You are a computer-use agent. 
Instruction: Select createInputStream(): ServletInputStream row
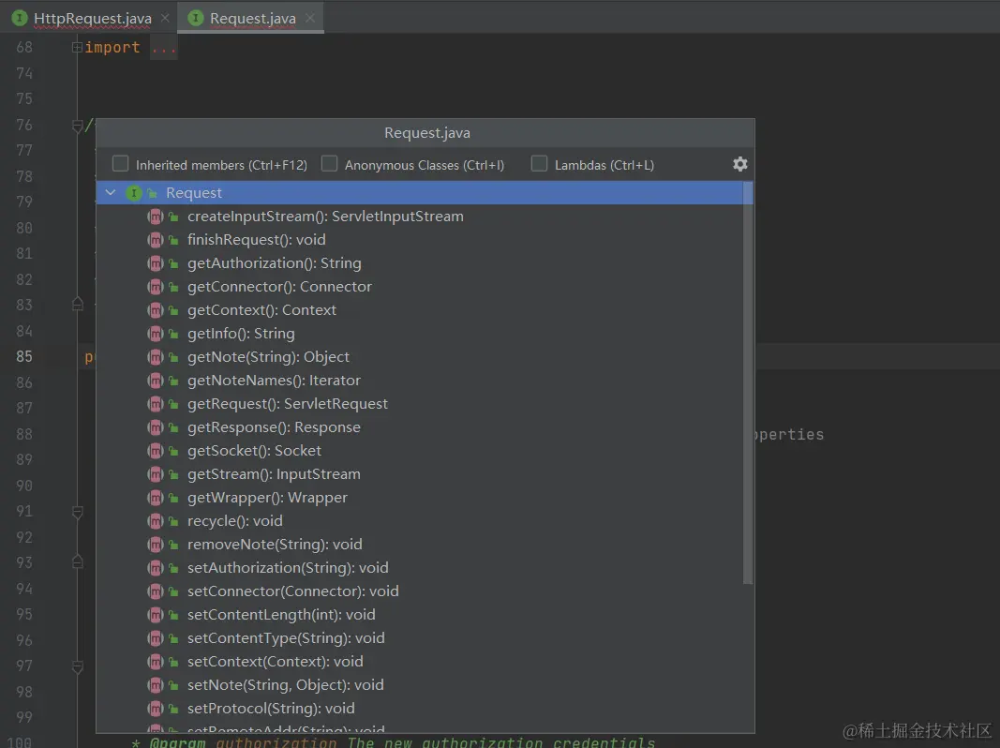click(x=420, y=217)
